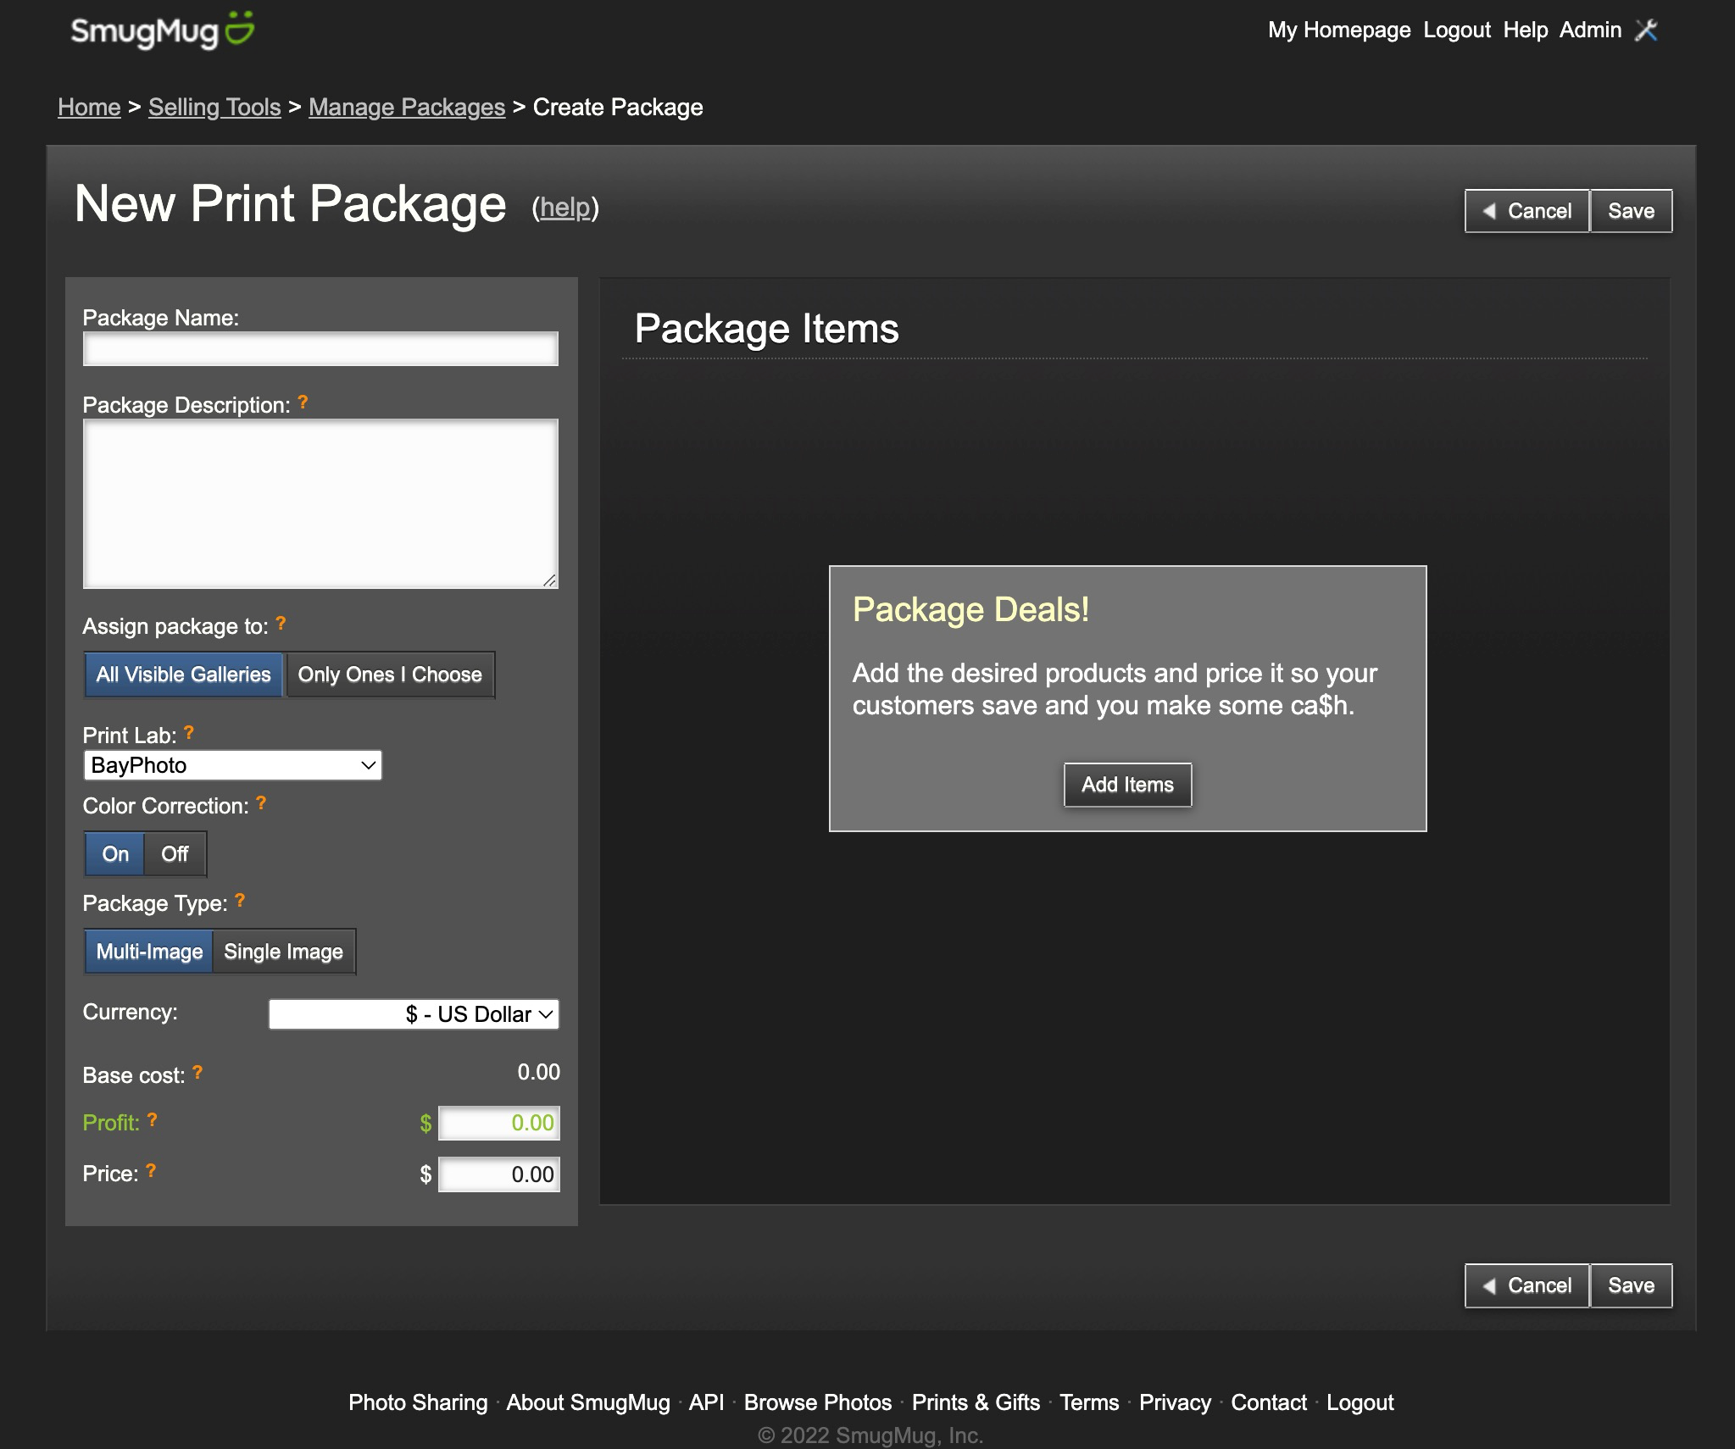The image size is (1735, 1449).
Task: Click the bottom Cancel button
Action: point(1527,1285)
